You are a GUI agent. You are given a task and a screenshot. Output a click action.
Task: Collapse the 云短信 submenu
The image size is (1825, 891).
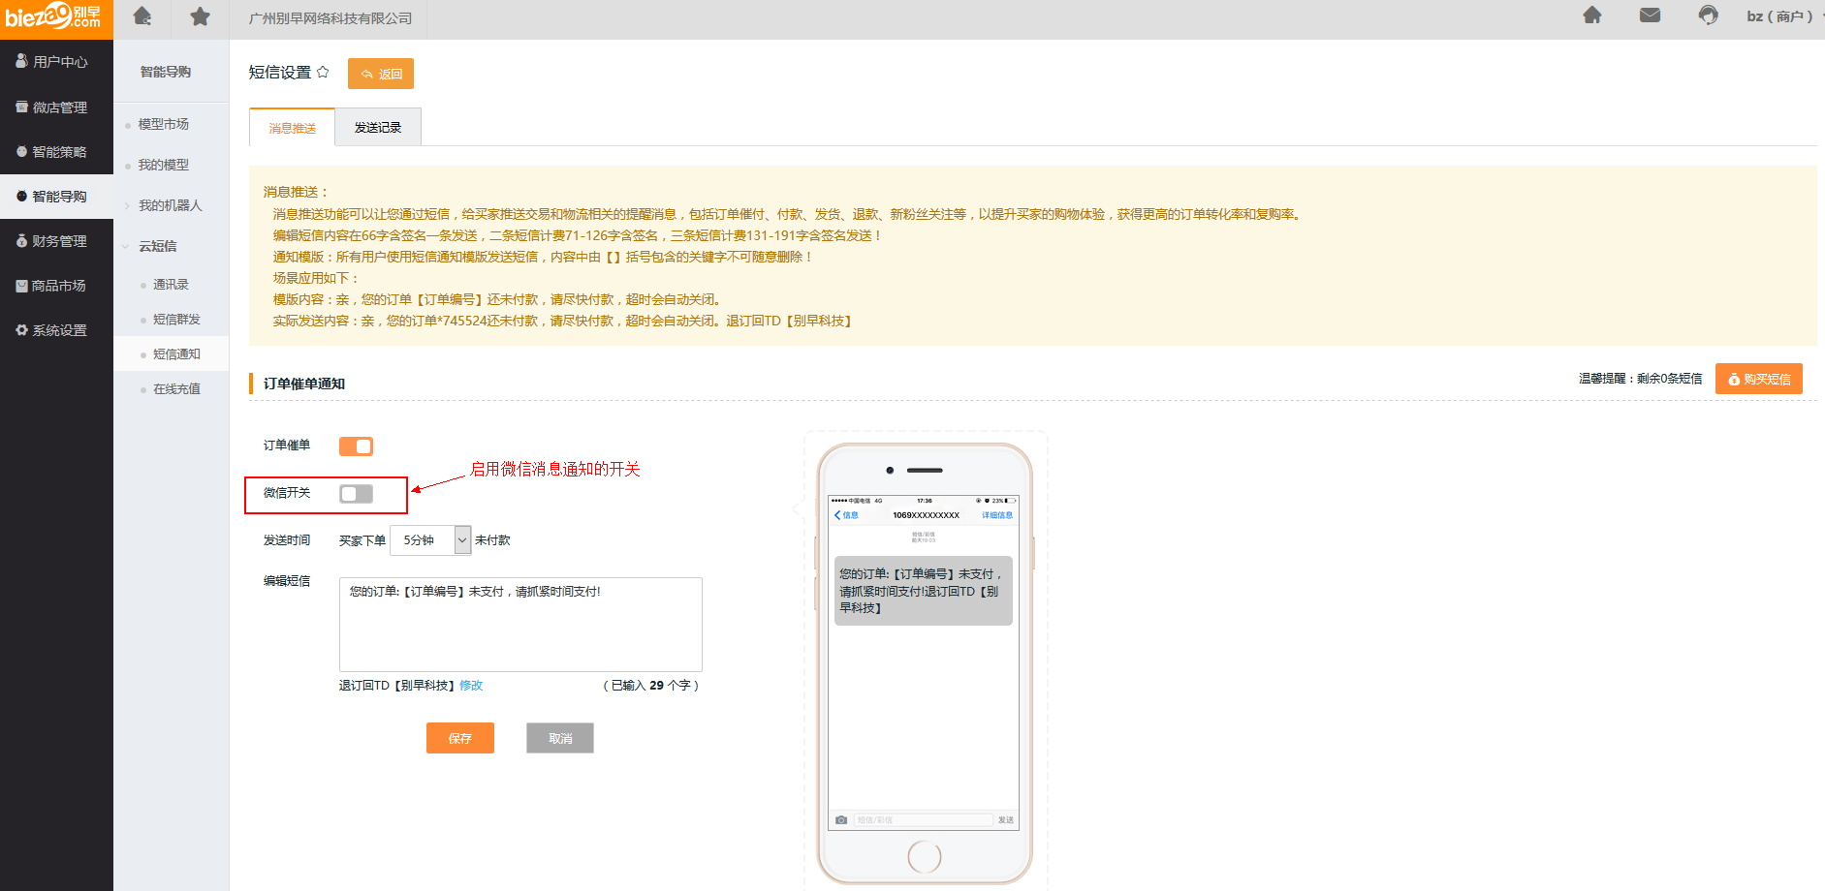[x=158, y=246]
